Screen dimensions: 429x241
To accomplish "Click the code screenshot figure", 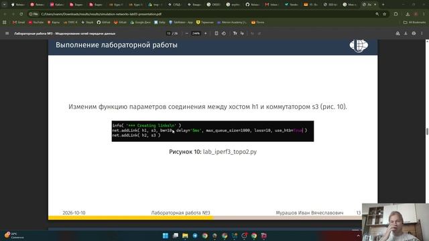I will [x=212, y=131].
